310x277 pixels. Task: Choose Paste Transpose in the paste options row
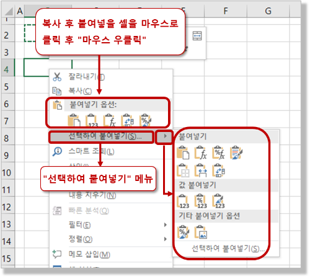[x=128, y=120]
